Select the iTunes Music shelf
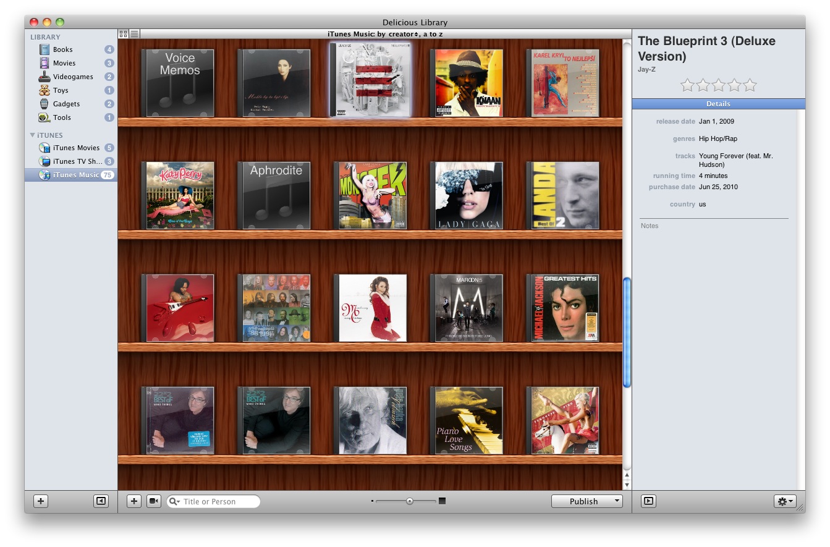 [x=70, y=175]
